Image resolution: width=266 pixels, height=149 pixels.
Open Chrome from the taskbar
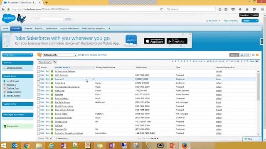click(x=27, y=145)
